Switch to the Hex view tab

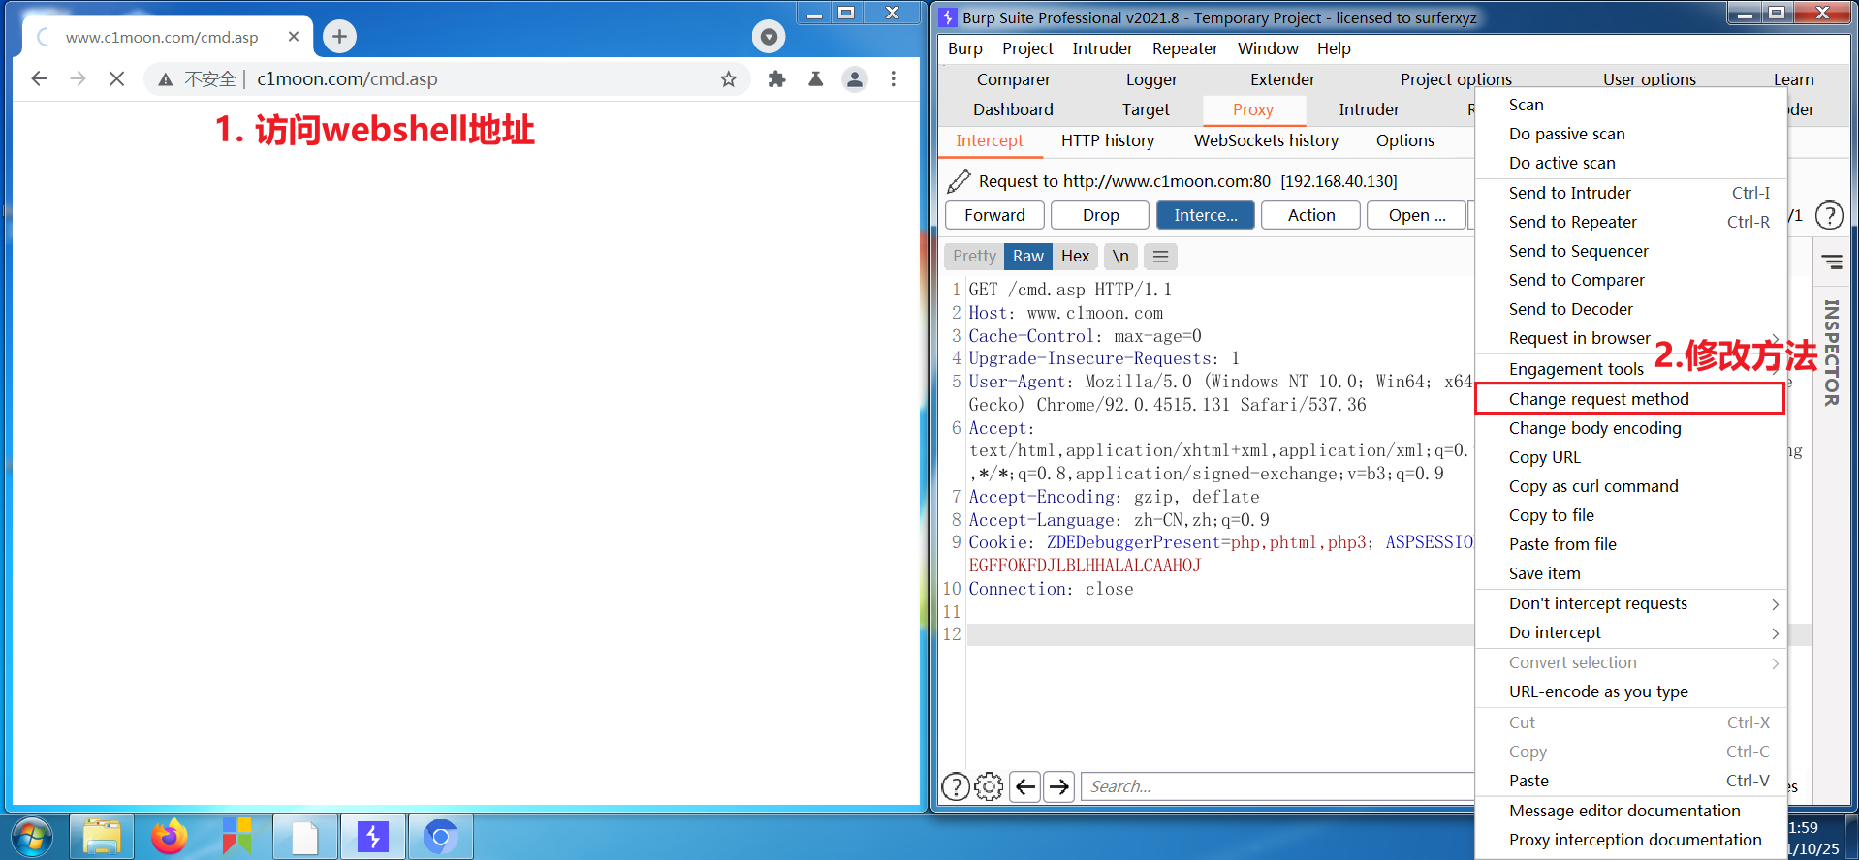click(1075, 257)
